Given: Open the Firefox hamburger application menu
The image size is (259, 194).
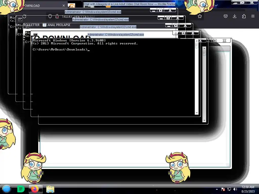Looking at the screenshot, I should [x=253, y=16].
